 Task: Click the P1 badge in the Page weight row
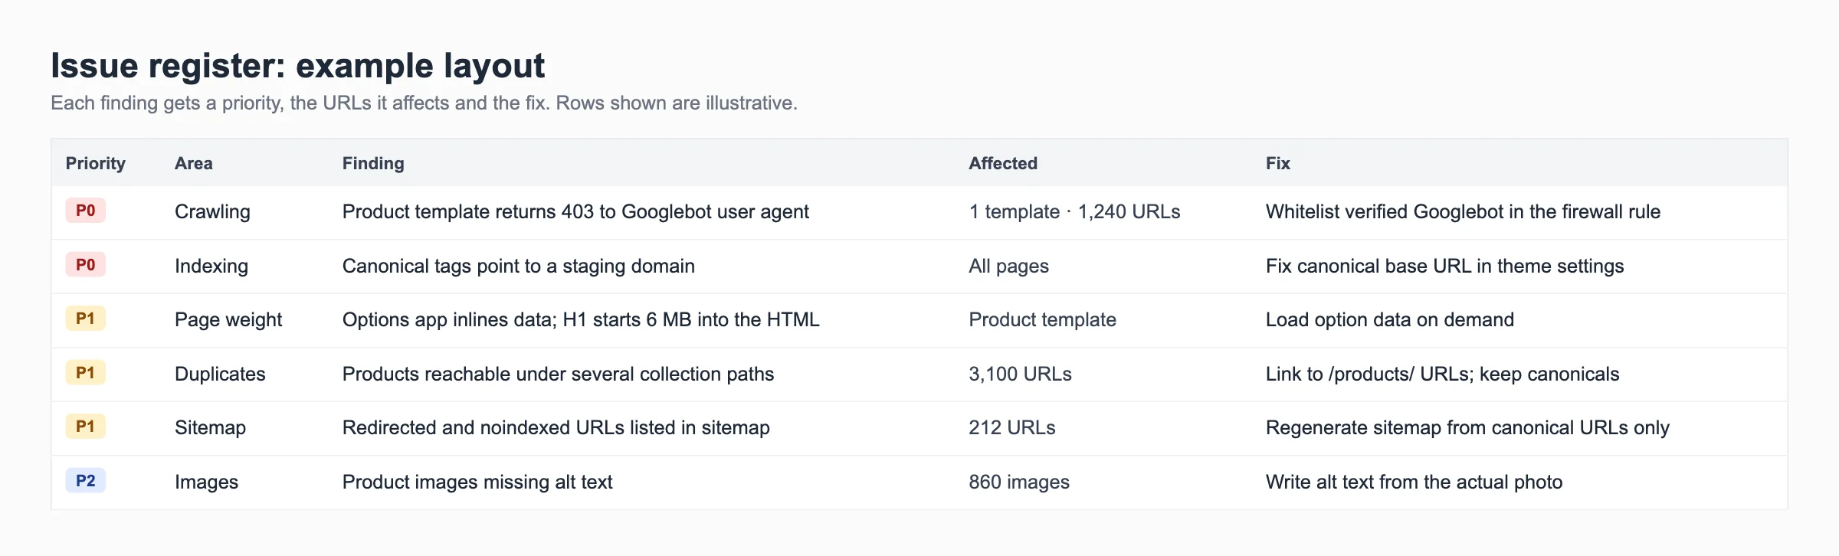click(85, 319)
